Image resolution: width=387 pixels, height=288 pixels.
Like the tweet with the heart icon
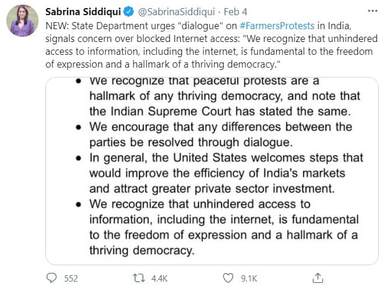(x=229, y=278)
